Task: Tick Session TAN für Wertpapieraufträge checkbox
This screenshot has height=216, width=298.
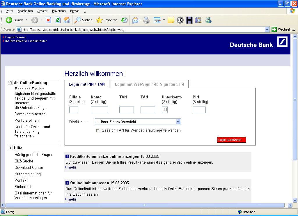Action: [x=98, y=131]
